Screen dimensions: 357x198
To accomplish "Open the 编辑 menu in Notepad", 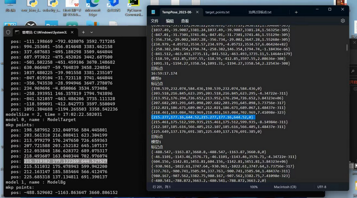I will (170, 21).
